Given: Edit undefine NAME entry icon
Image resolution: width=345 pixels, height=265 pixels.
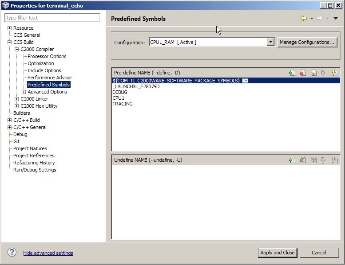Looking at the screenshot, I should pos(313,160).
